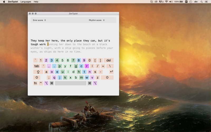Click the fn key
This screenshot has width=211, height=132.
click(x=35, y=83)
